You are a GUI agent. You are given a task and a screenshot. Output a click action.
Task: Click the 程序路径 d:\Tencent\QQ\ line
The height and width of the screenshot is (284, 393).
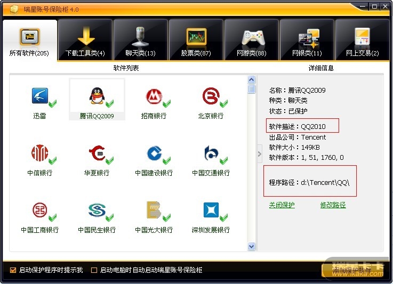[x=309, y=182]
